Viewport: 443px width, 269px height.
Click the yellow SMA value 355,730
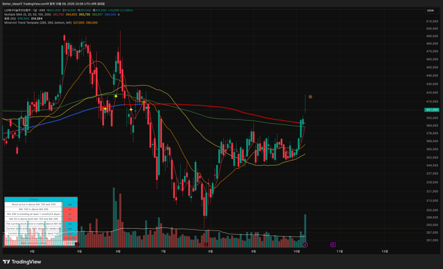tap(84, 14)
